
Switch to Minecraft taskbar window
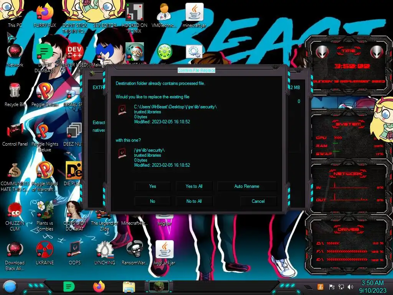tap(159, 287)
